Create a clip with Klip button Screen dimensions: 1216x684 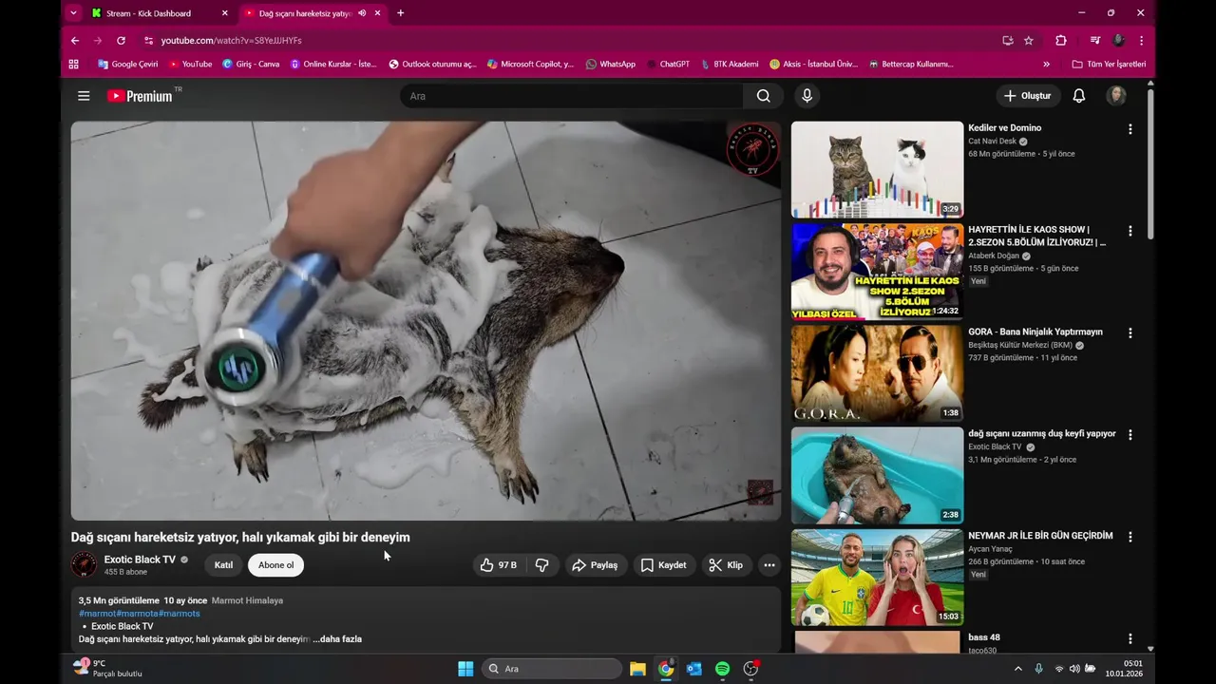(727, 565)
